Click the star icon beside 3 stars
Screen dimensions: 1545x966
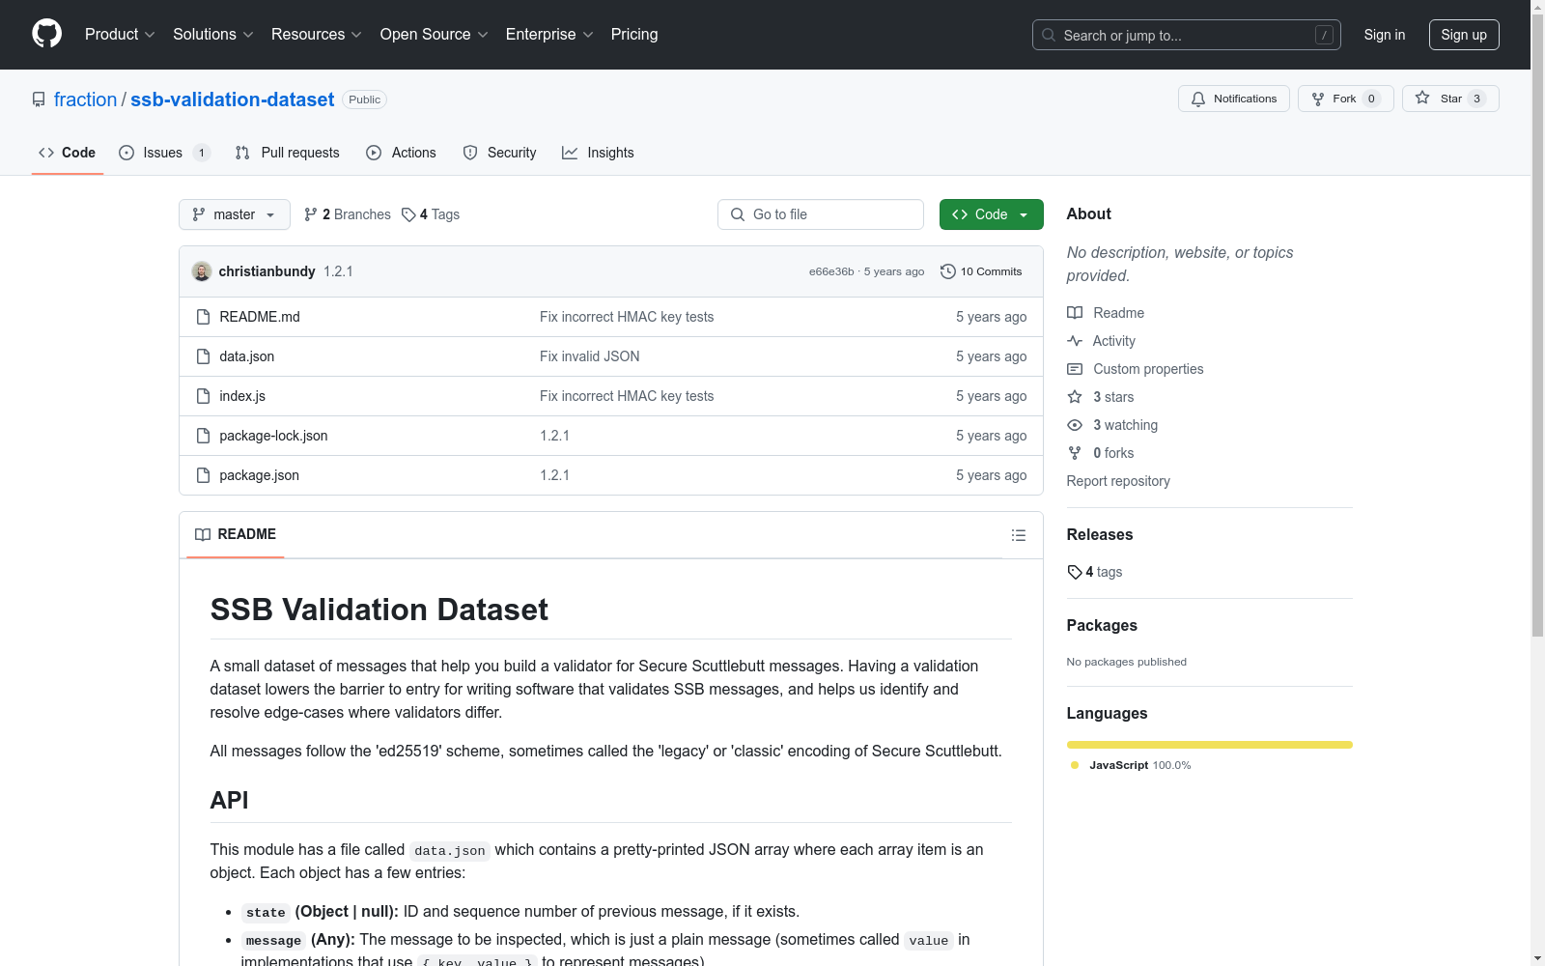pyautogui.click(x=1075, y=397)
